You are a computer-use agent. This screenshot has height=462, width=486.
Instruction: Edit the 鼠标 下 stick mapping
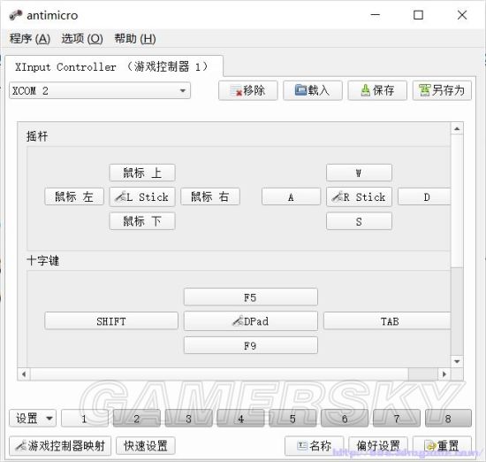click(x=142, y=221)
